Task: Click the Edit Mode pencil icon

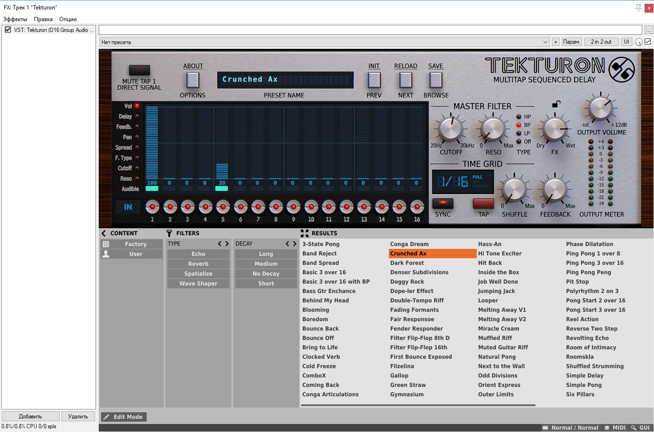Action: 106,417
